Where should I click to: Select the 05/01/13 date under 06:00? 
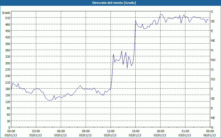pyautogui.click(x=60, y=135)
